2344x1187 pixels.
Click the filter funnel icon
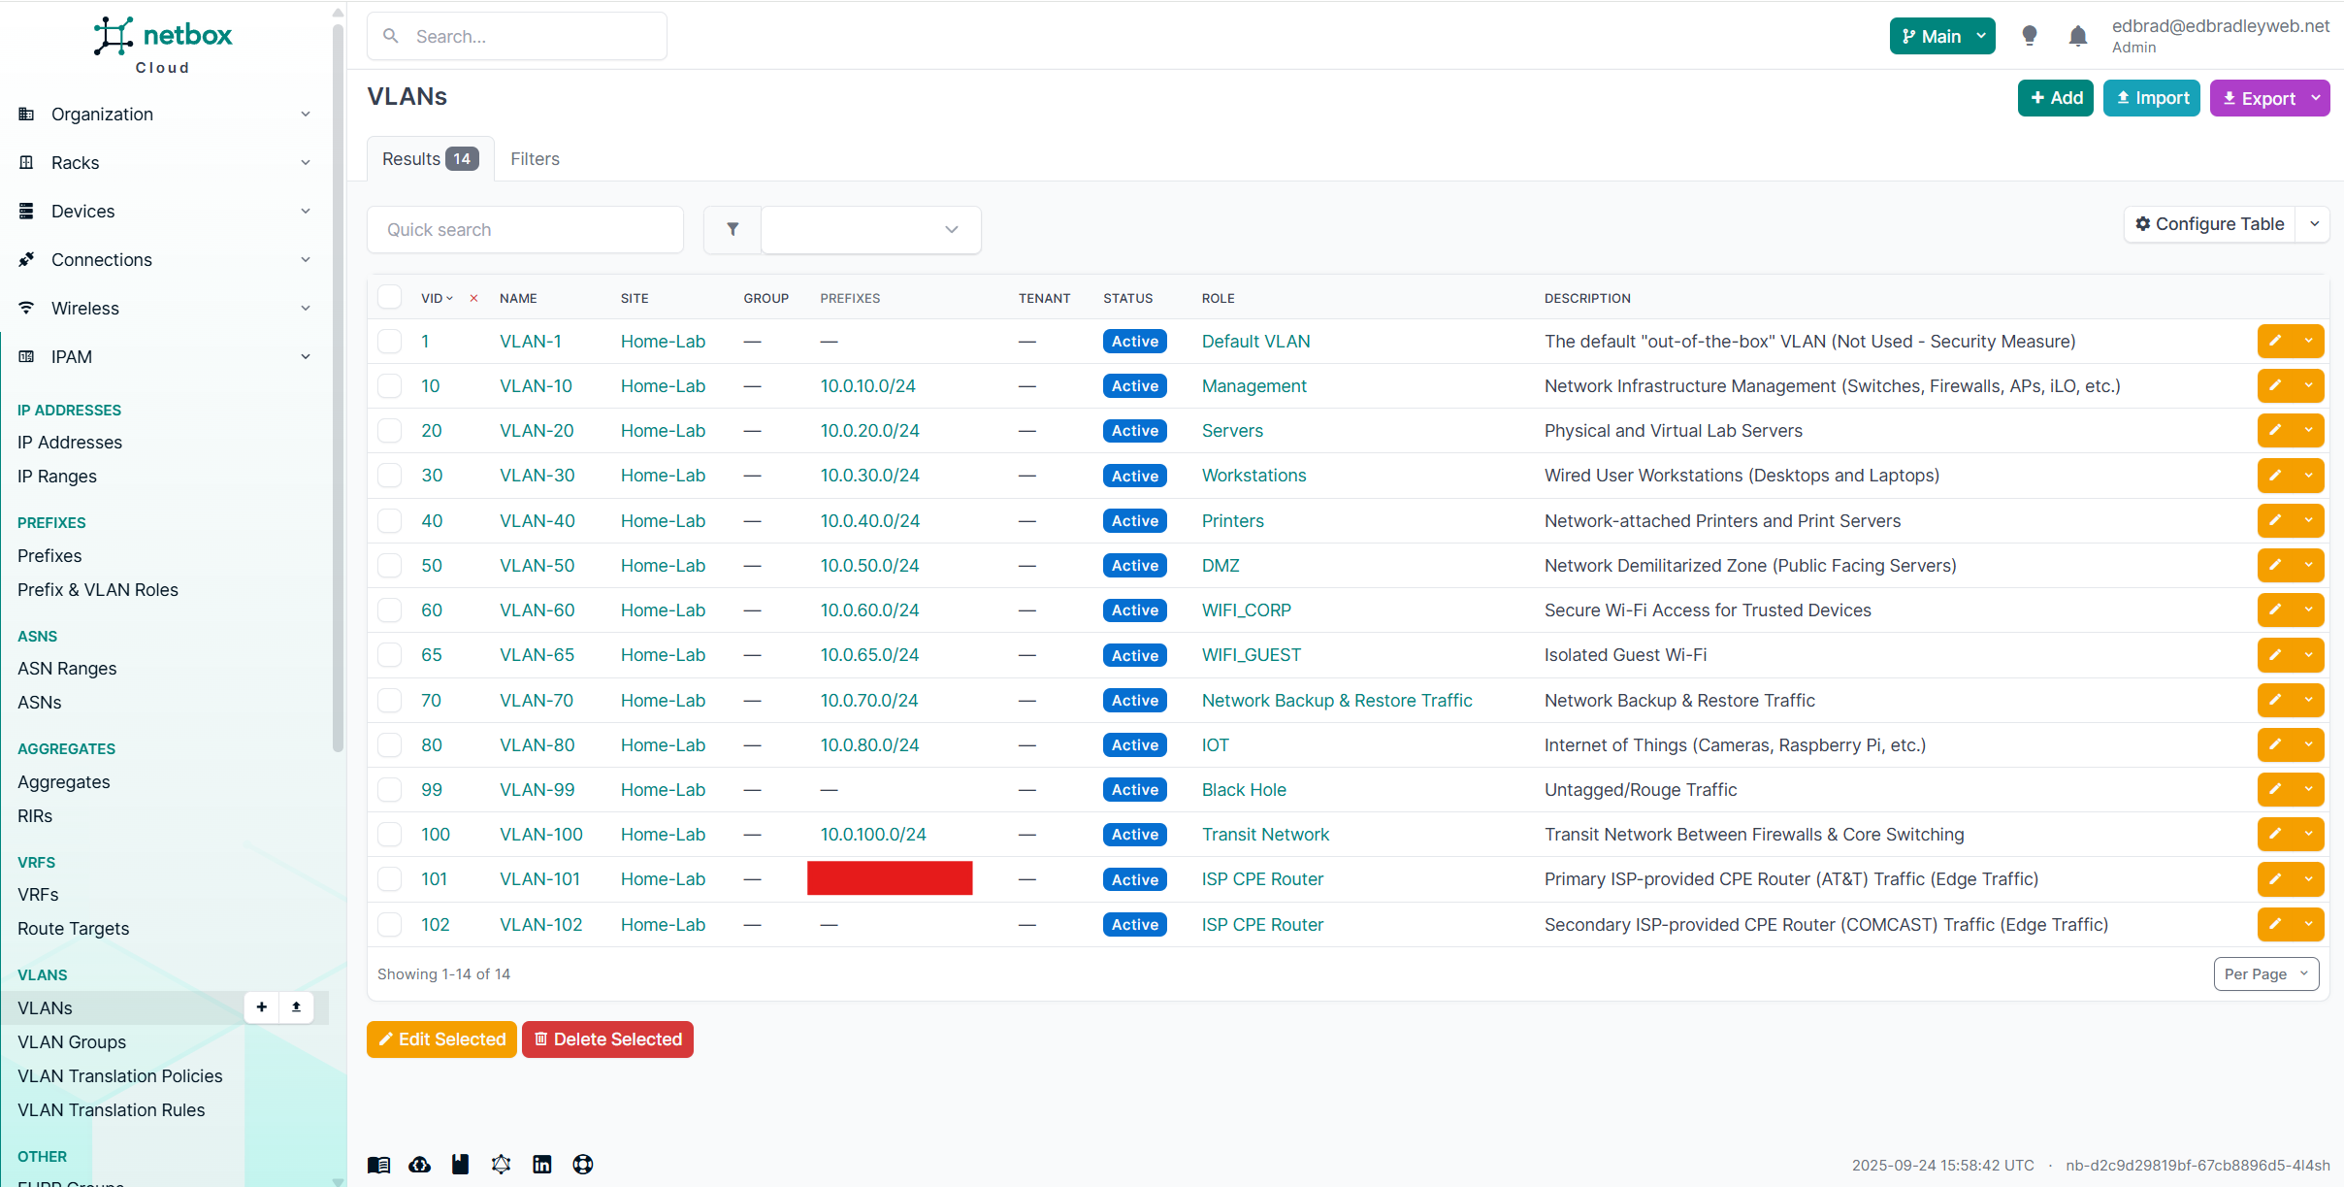(732, 230)
